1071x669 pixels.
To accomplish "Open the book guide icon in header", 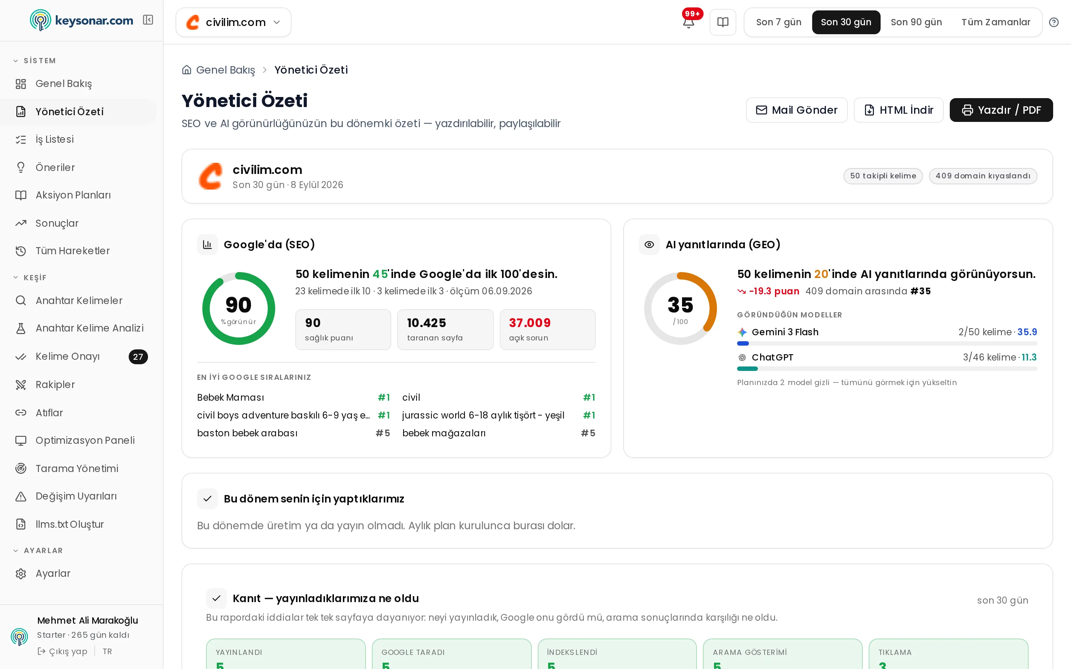I will click(723, 22).
